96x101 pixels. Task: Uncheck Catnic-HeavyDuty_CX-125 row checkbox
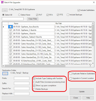pos(11,50)
